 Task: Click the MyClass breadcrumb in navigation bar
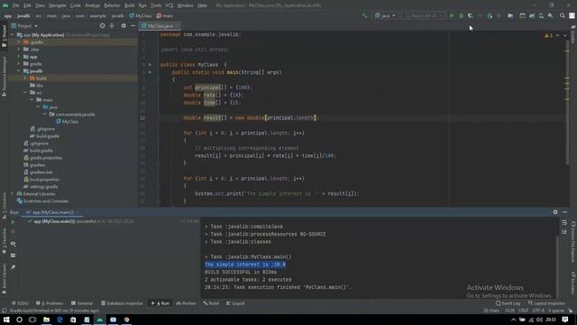point(141,16)
